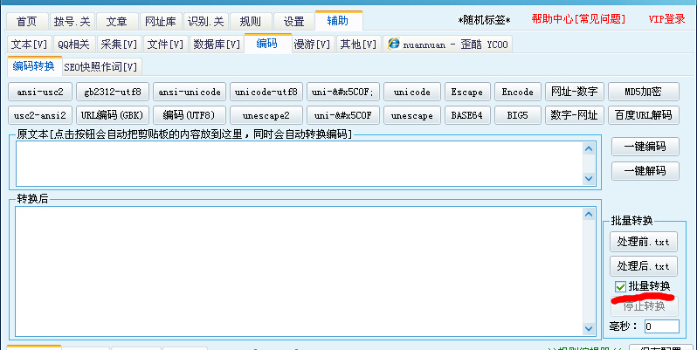
Task: Select the 编码 sub-tab
Action: tap(266, 43)
